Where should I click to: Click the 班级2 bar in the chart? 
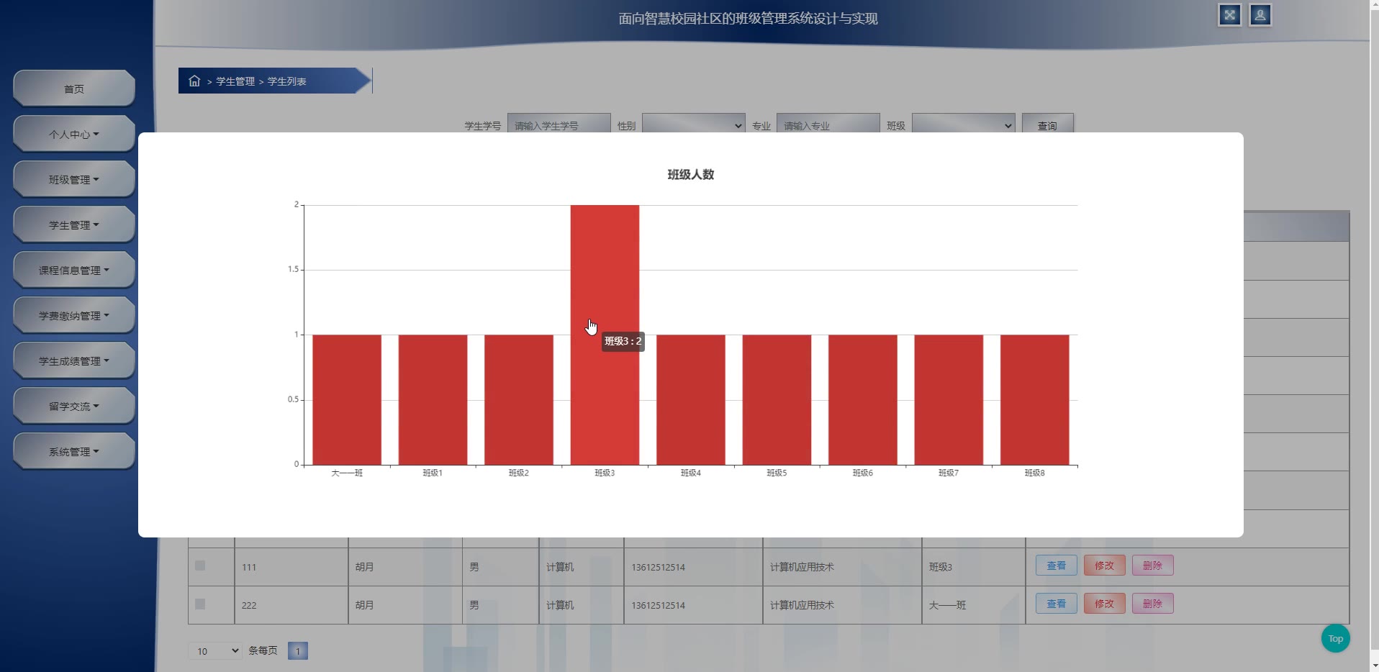tap(519, 399)
